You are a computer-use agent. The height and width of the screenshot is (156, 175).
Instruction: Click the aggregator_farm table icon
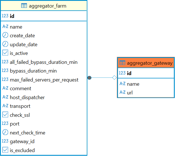tap(24, 6)
